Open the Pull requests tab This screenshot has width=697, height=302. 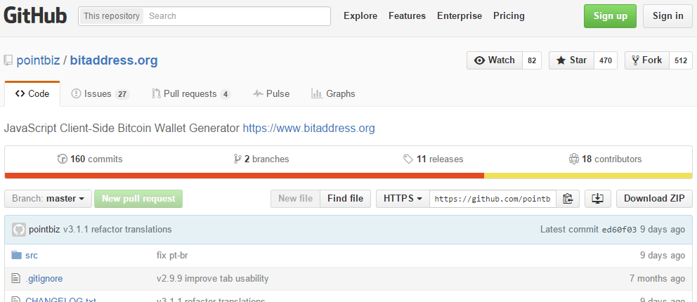coord(190,93)
